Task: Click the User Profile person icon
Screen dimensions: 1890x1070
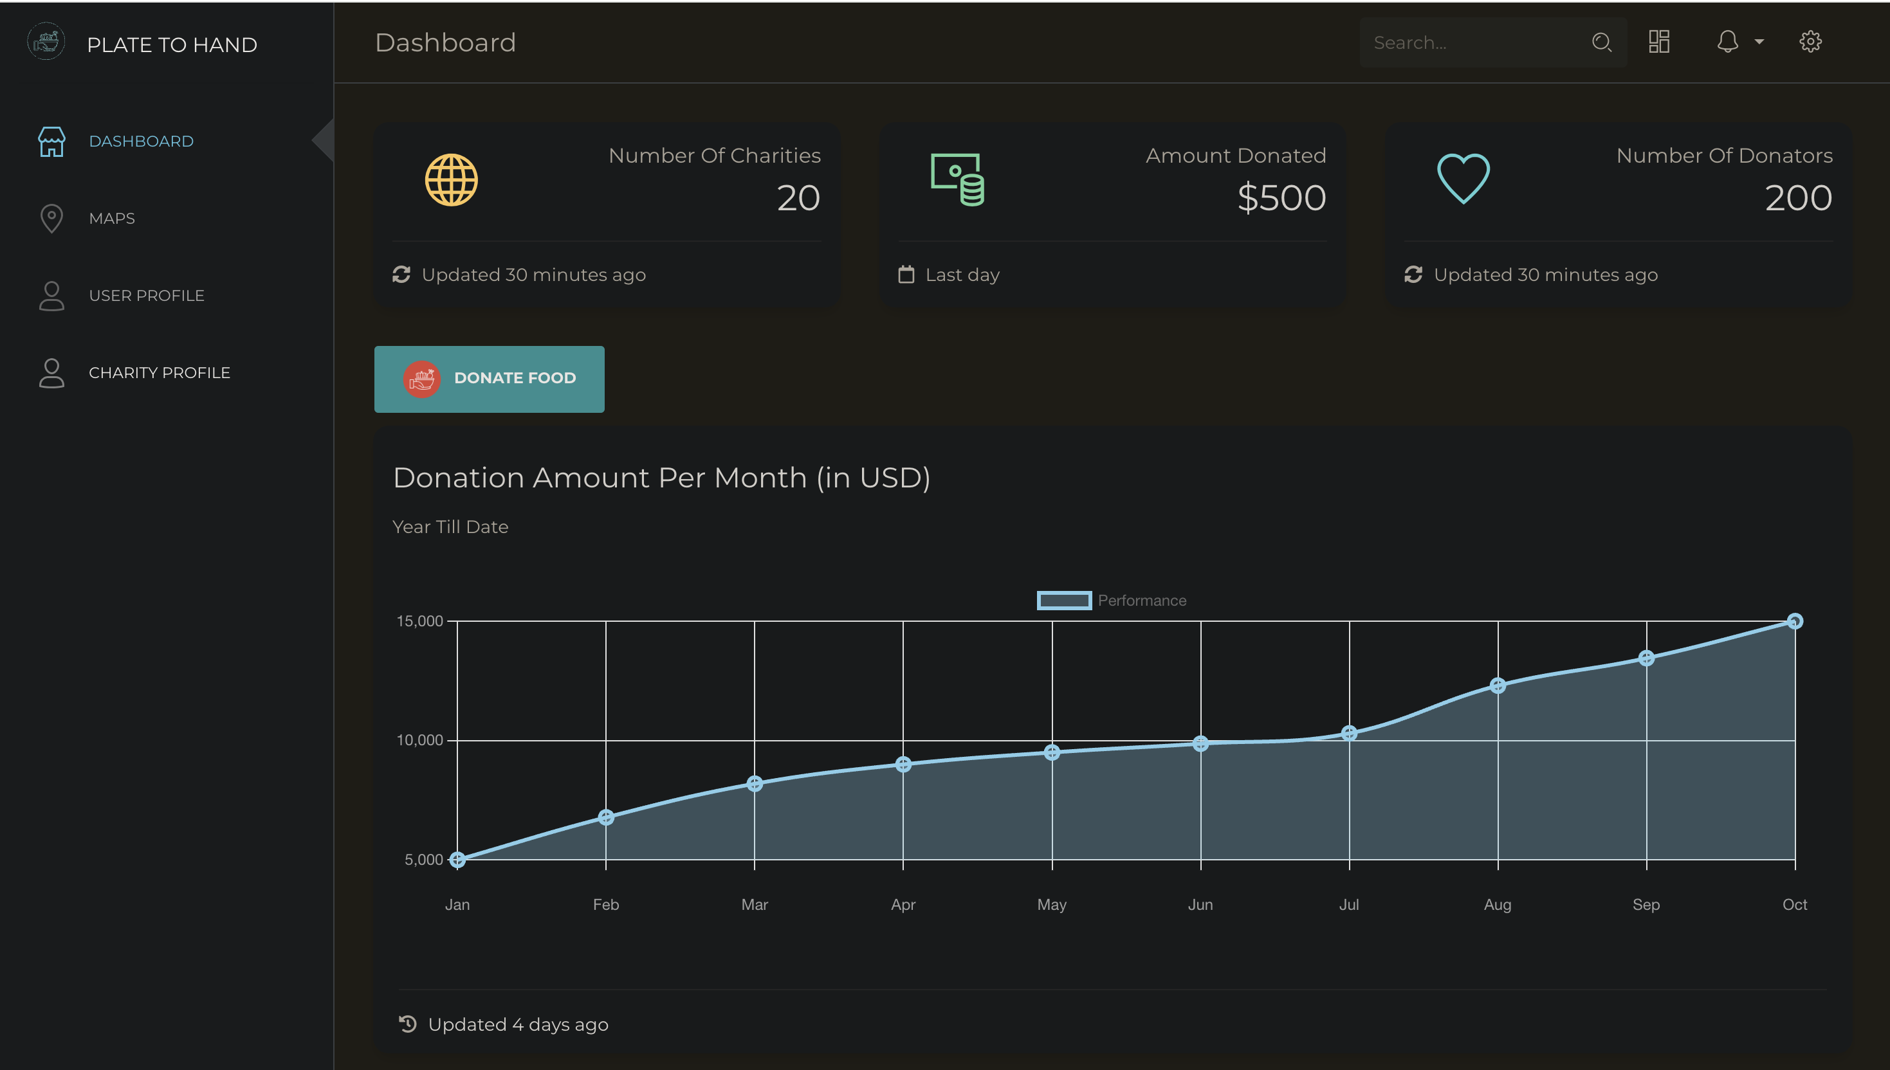Action: point(51,295)
